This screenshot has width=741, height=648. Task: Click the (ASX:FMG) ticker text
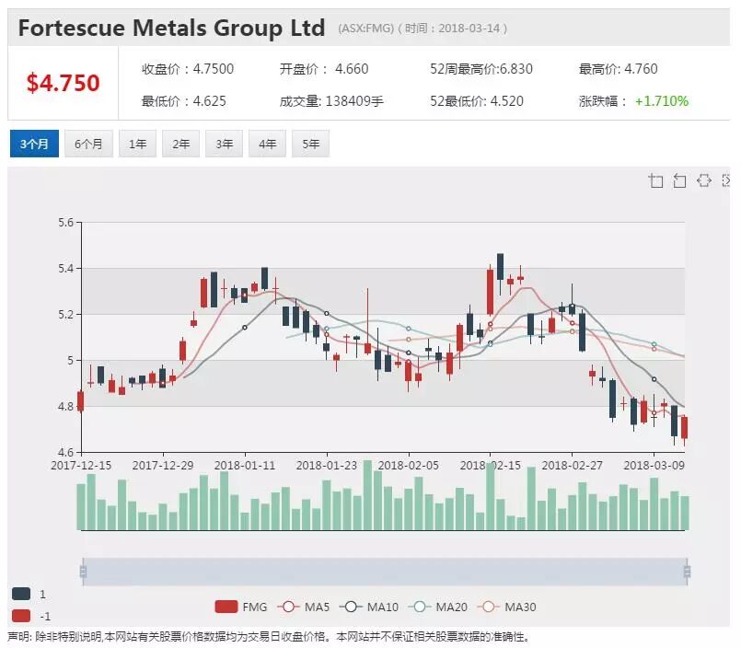[365, 29]
